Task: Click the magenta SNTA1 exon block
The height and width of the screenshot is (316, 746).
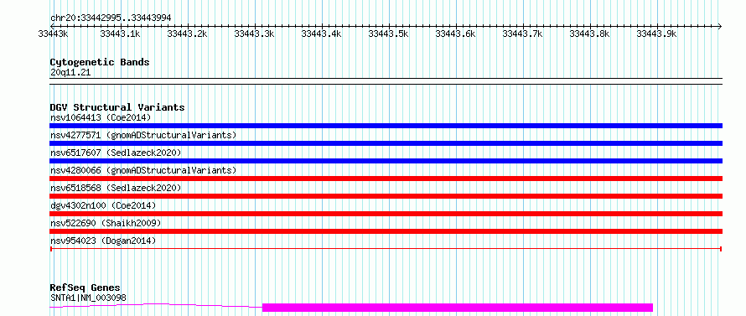Action: [457, 308]
